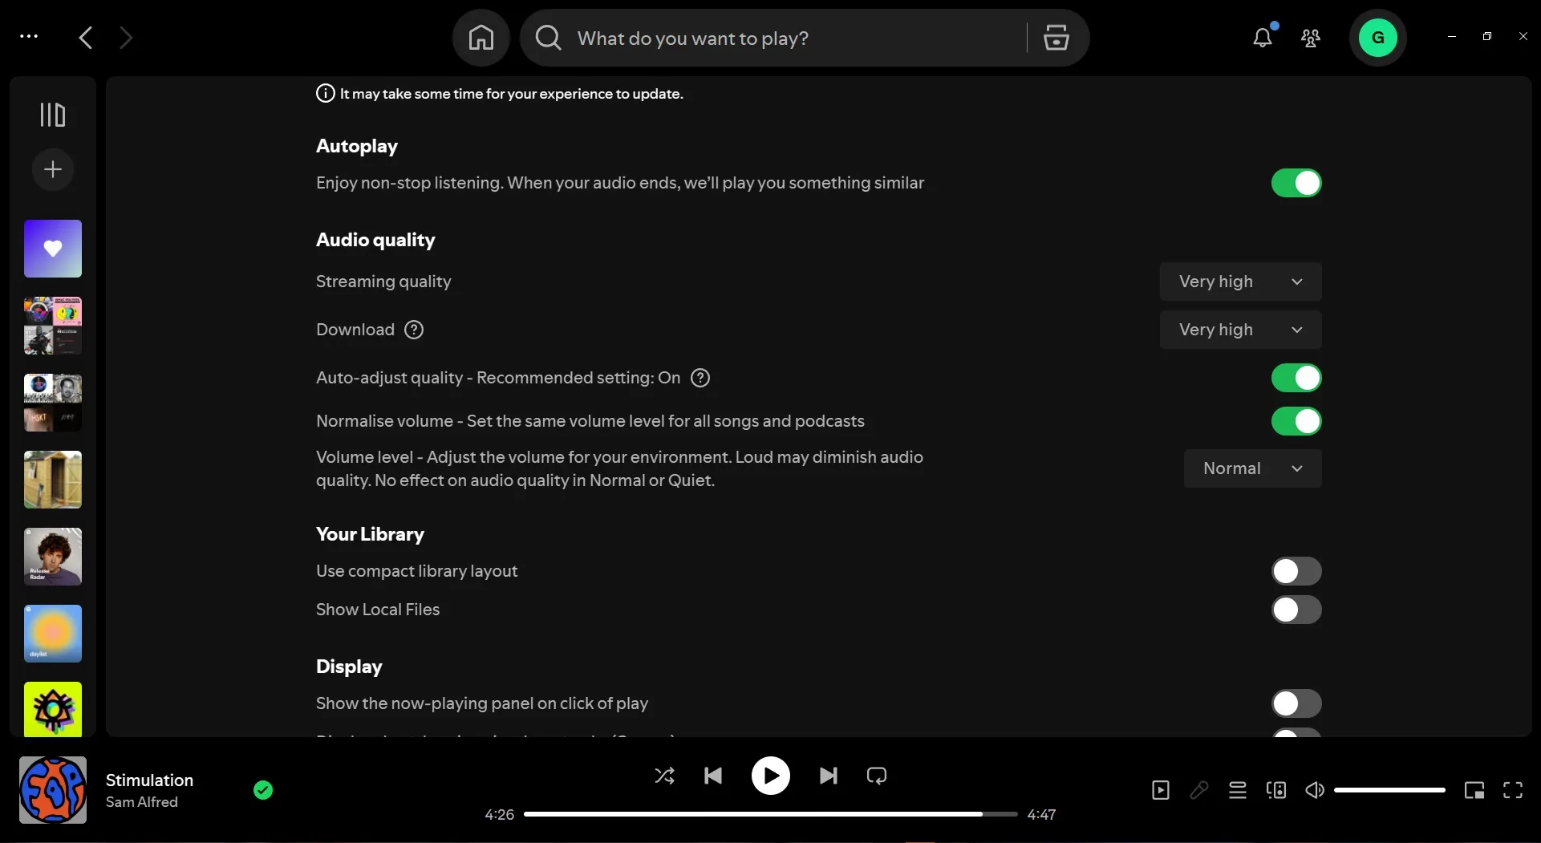Open the profile menu avatar G

(x=1377, y=38)
